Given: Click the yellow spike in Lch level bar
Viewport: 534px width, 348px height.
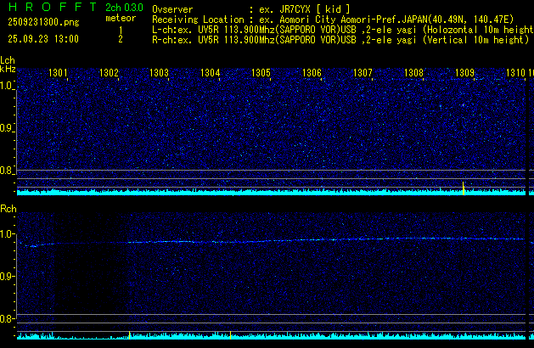Looking at the screenshot, I should click(464, 188).
